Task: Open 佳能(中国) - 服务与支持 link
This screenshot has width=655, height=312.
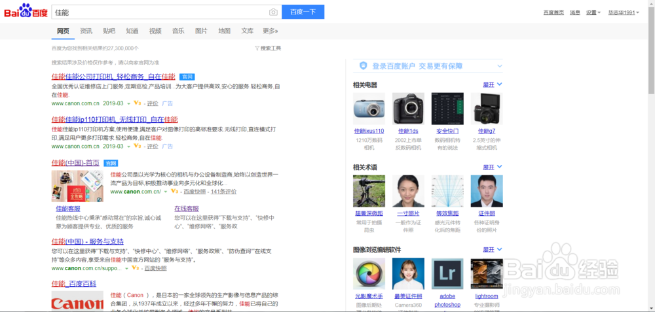Action: point(88,241)
